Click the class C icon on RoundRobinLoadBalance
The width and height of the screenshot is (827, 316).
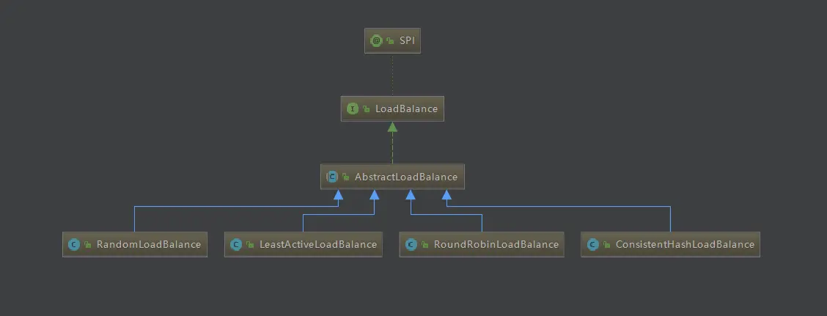coord(411,245)
